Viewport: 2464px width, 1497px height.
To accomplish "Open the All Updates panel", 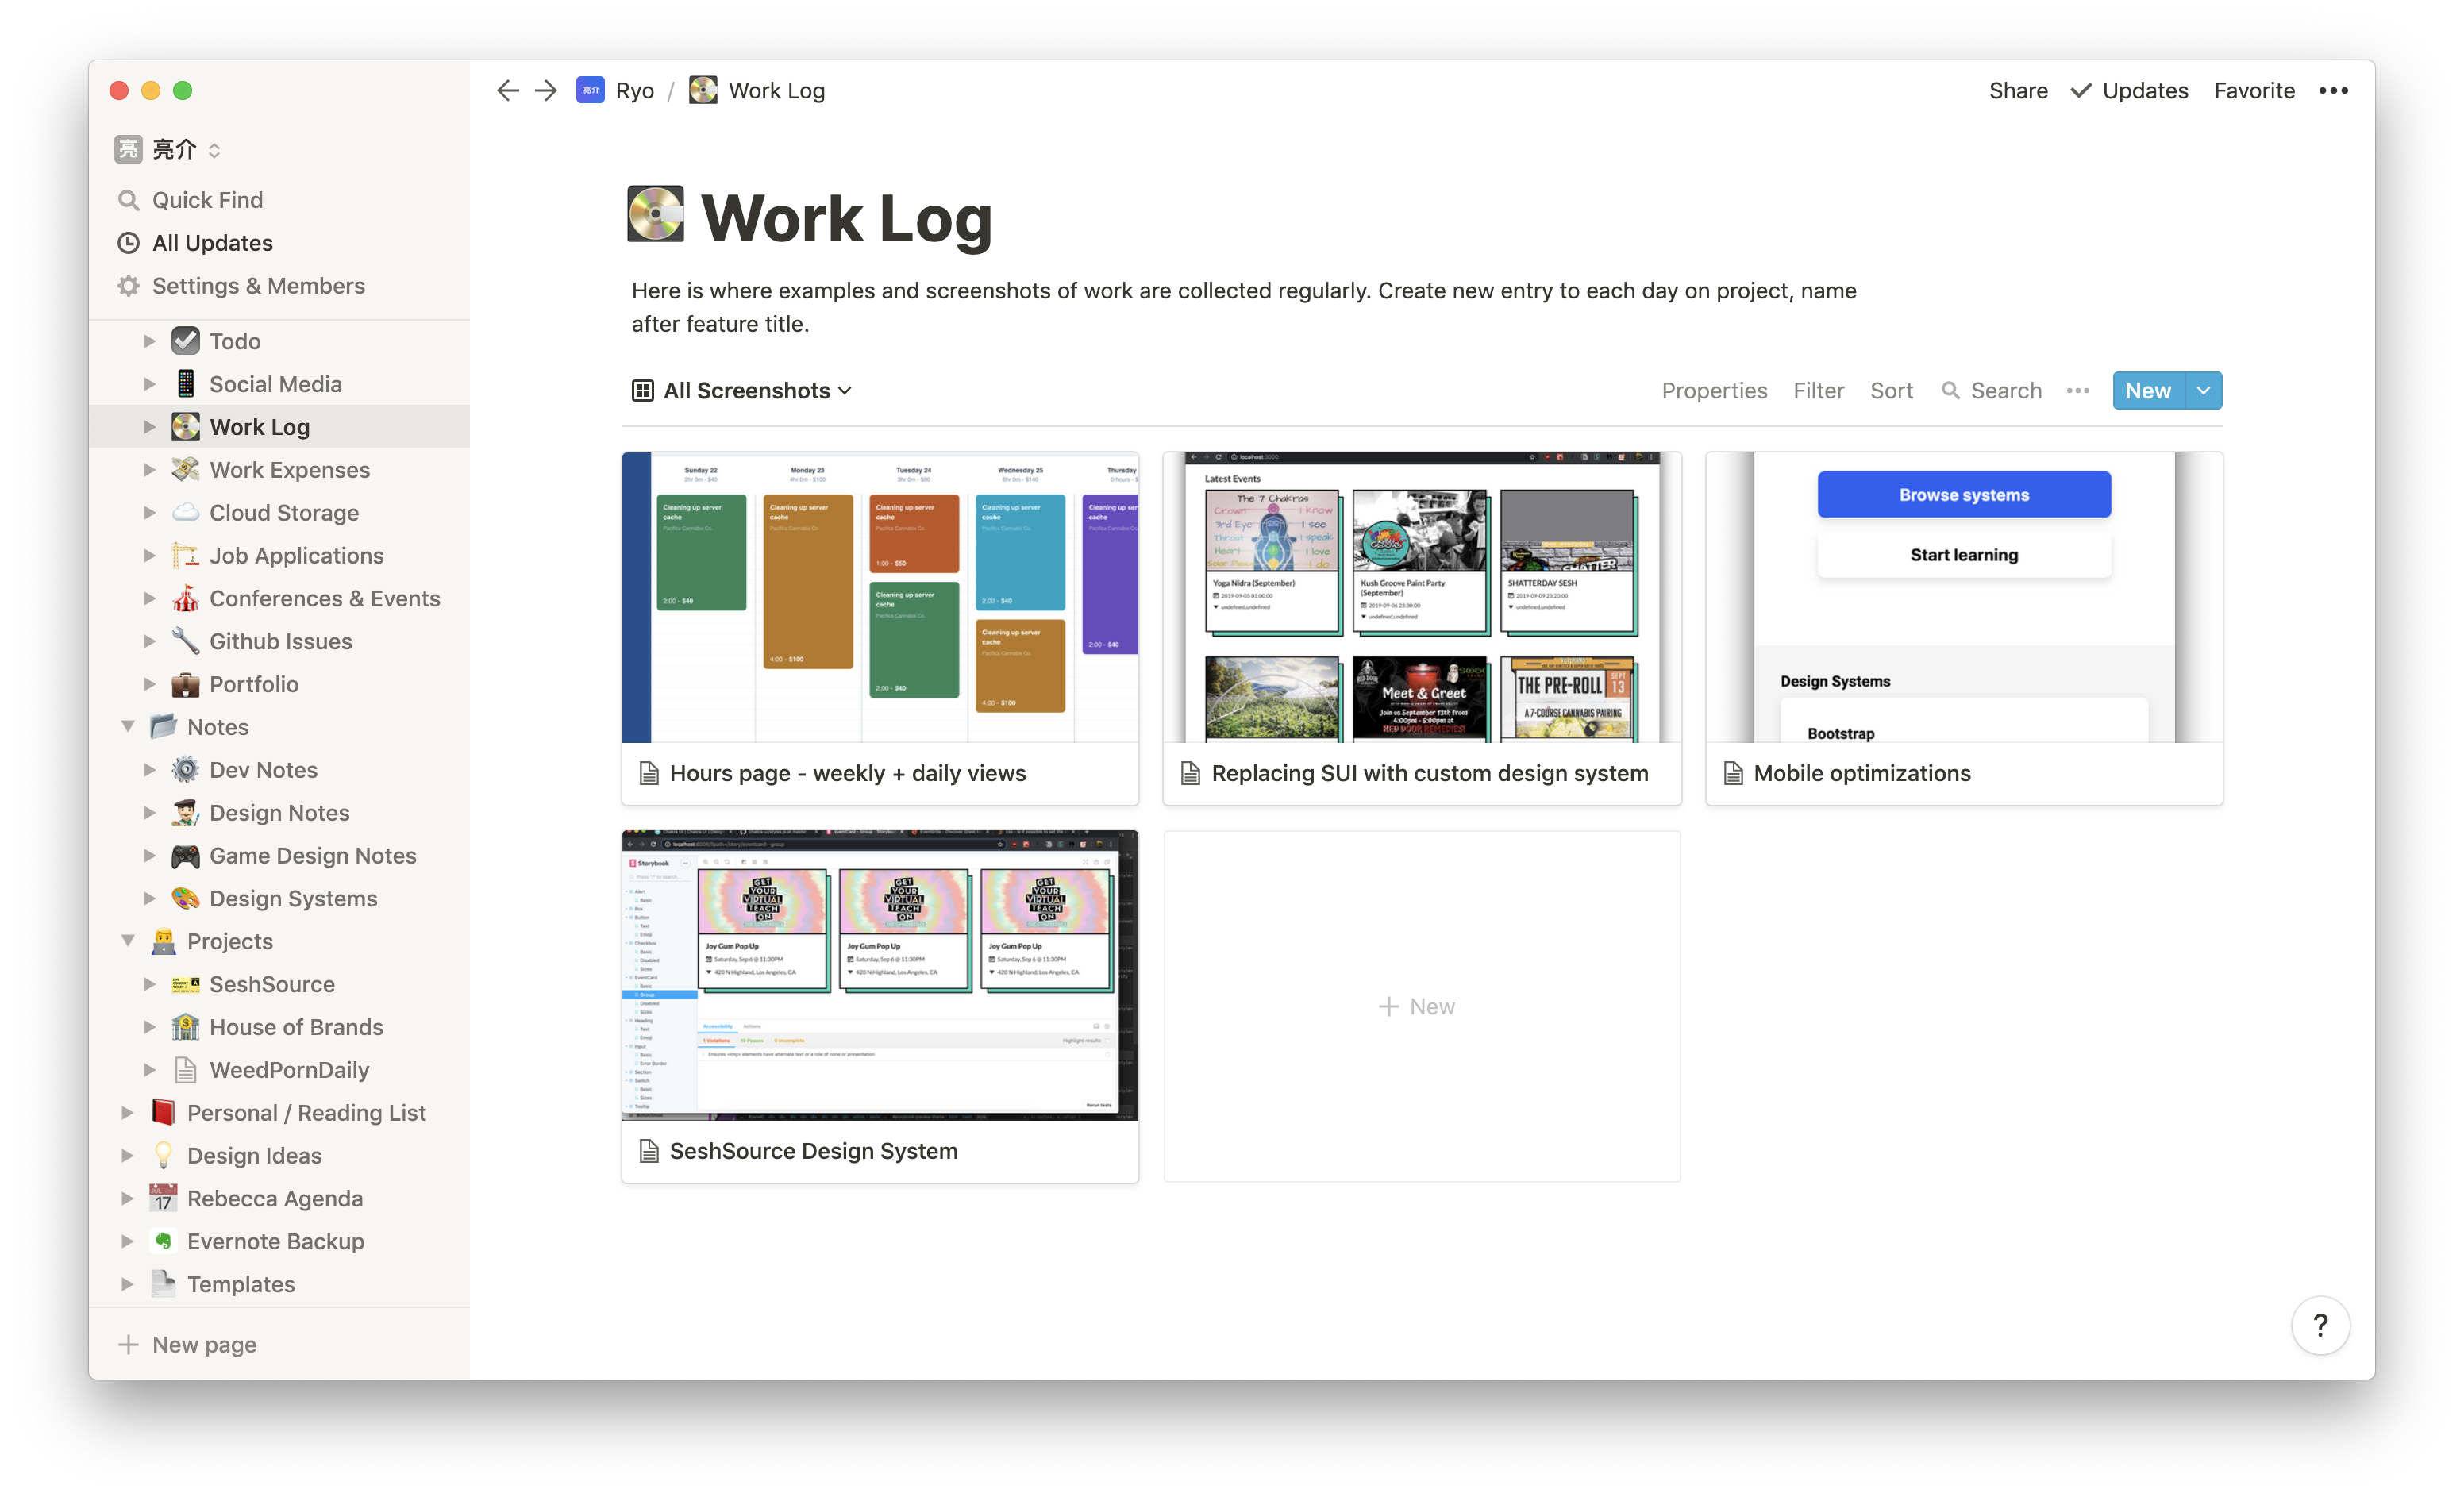I will 212,243.
